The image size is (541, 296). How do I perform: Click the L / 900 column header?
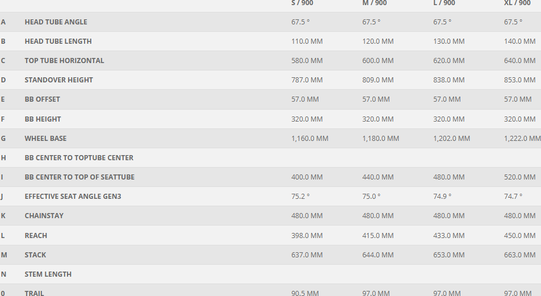444,3
